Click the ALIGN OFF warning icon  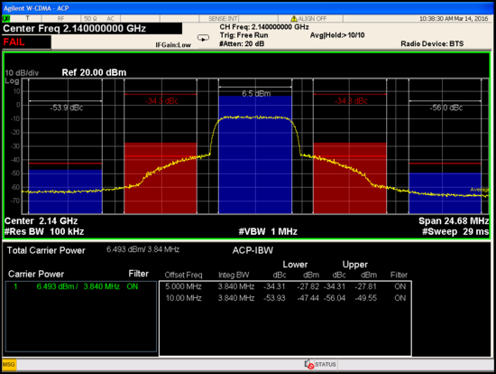(x=294, y=19)
